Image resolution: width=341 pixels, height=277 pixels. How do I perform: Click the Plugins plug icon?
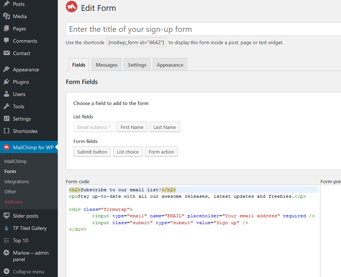[x=7, y=82]
